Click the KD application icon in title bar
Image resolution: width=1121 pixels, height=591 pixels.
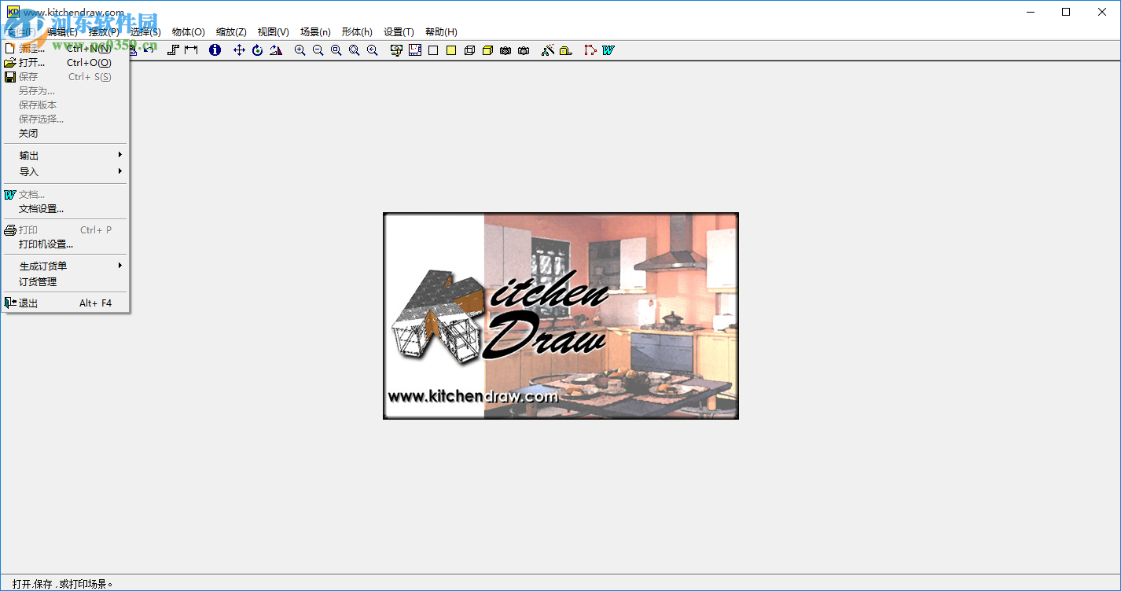tap(13, 12)
